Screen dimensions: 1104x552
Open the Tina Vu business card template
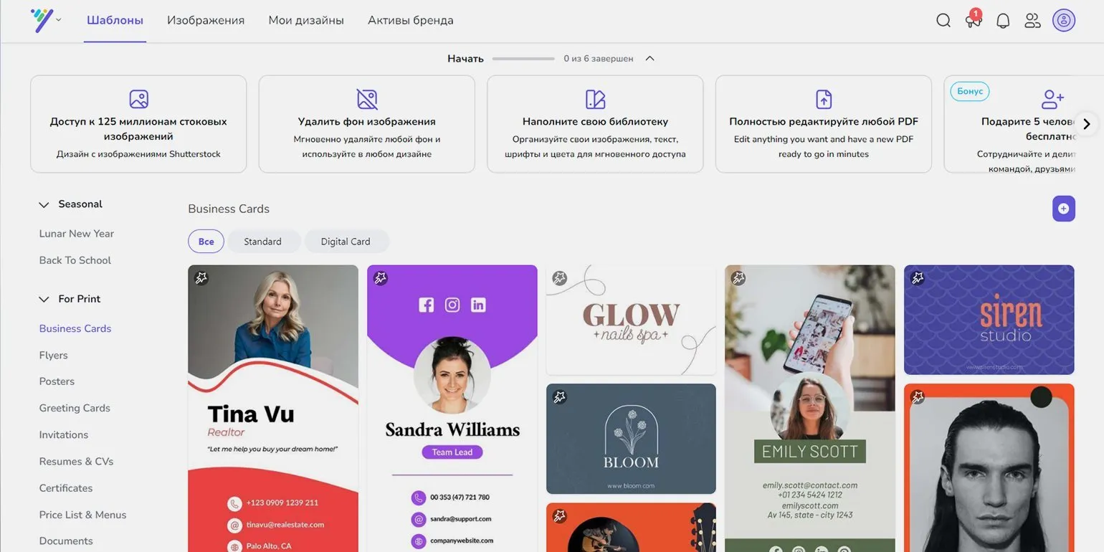point(272,409)
